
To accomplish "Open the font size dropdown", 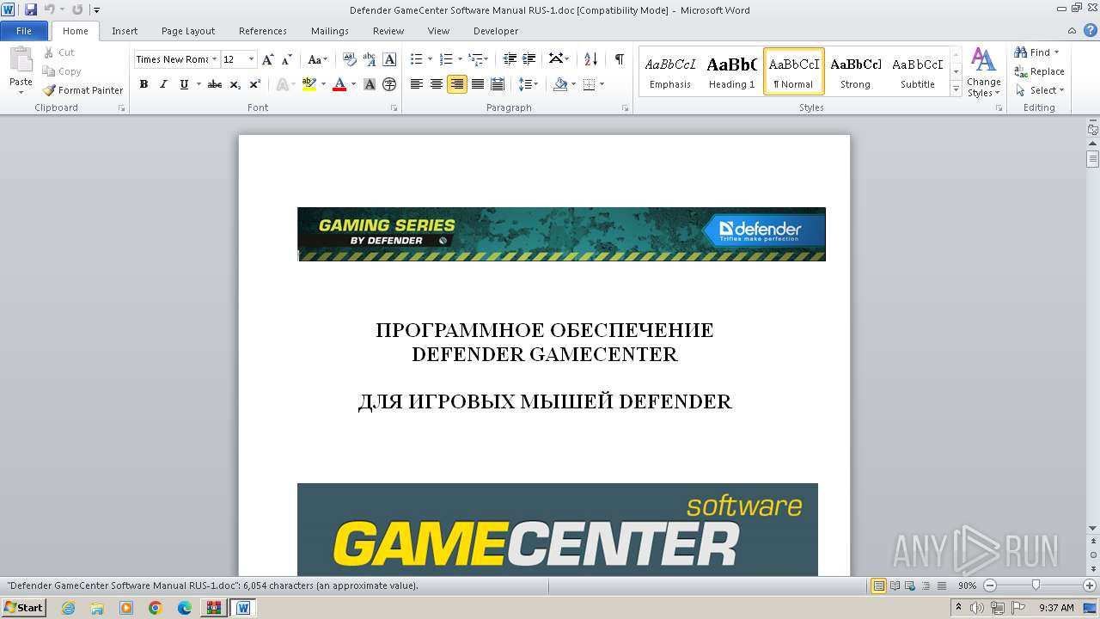I will (251, 59).
